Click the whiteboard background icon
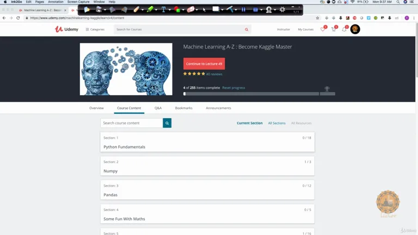Image resolution: width=418 pixels, height=235 pixels. (x=216, y=9)
